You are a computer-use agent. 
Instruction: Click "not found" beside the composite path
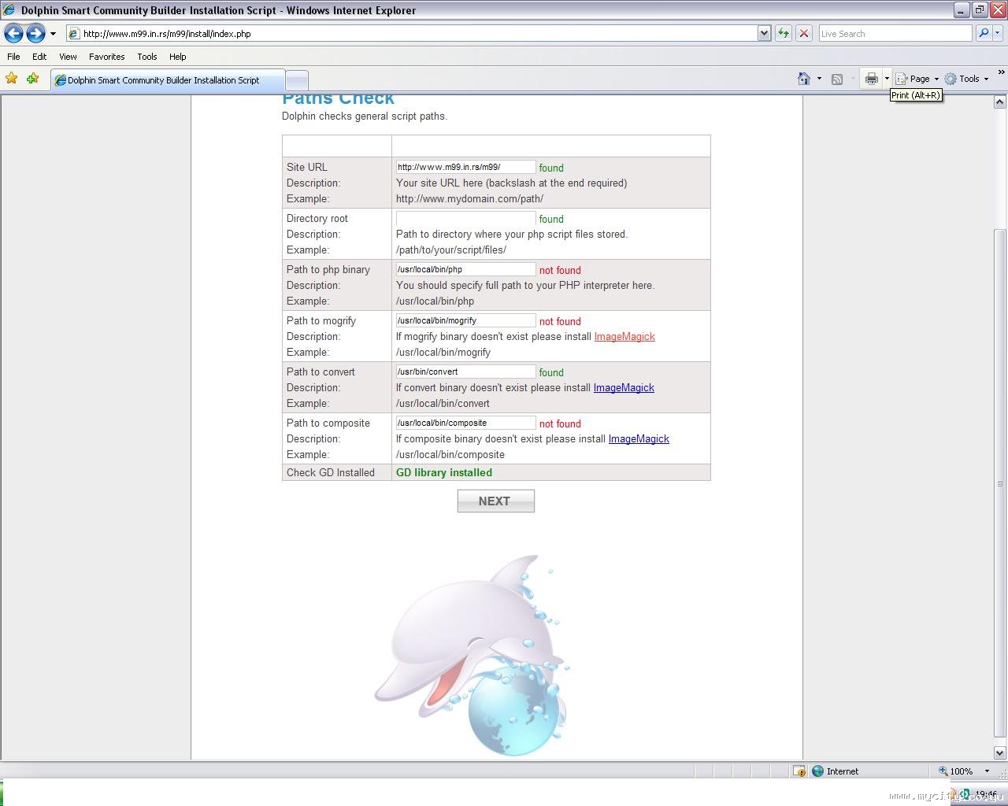point(560,423)
